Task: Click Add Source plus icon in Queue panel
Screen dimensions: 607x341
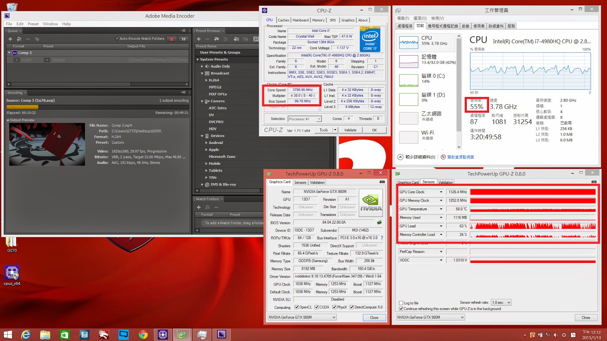Action: click(10, 39)
